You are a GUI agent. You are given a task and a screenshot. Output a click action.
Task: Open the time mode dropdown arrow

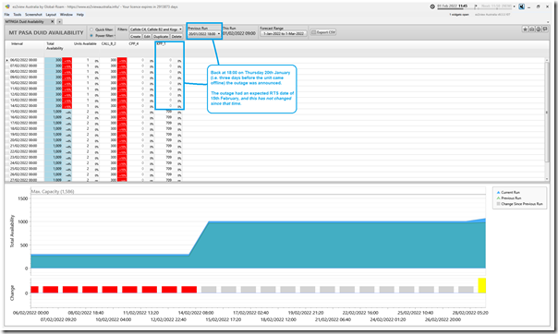(515, 6)
